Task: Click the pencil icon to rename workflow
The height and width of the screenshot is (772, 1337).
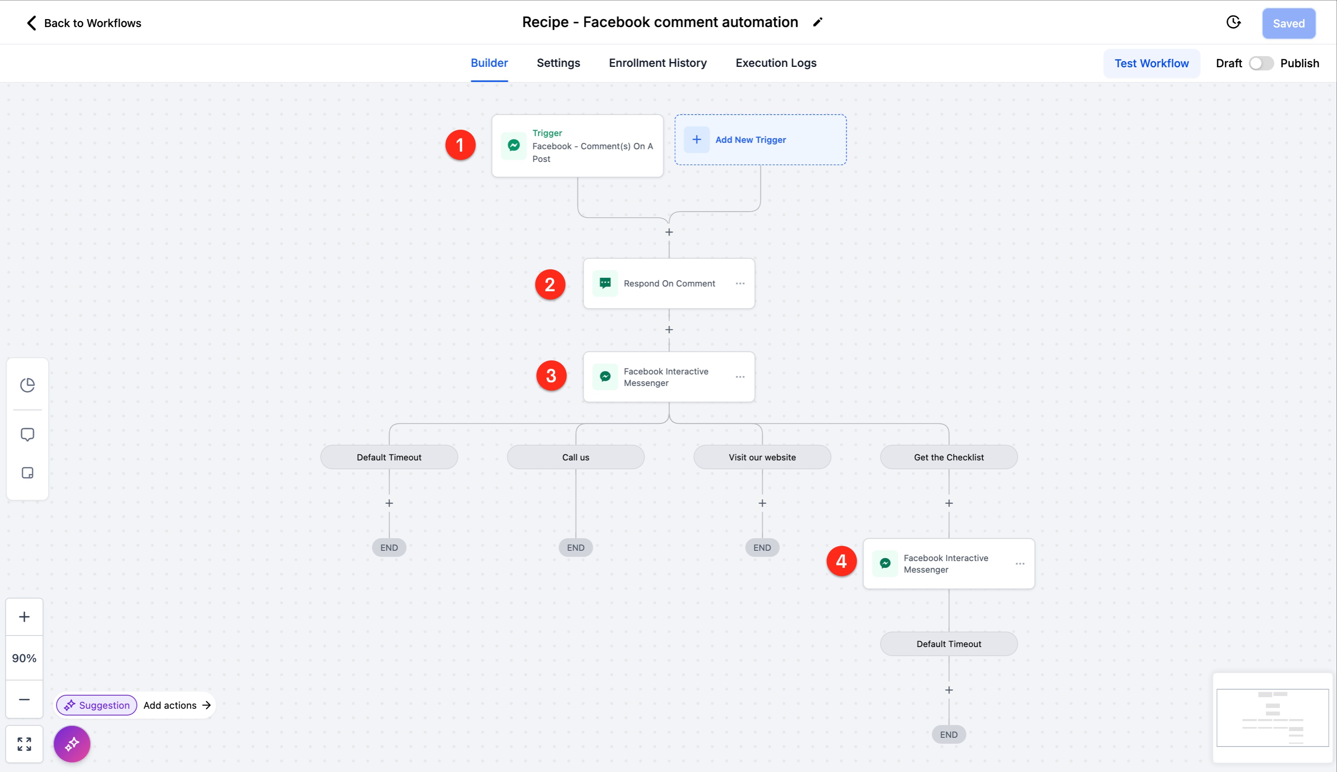Action: click(818, 22)
